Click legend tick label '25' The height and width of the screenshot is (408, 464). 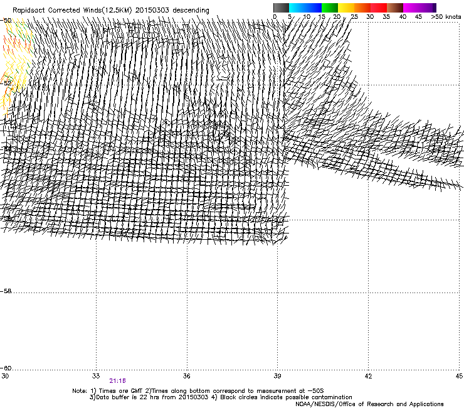(354, 17)
